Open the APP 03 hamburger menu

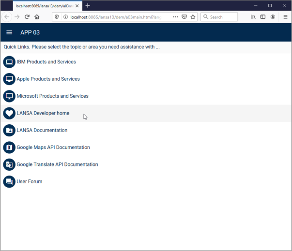[9, 32]
